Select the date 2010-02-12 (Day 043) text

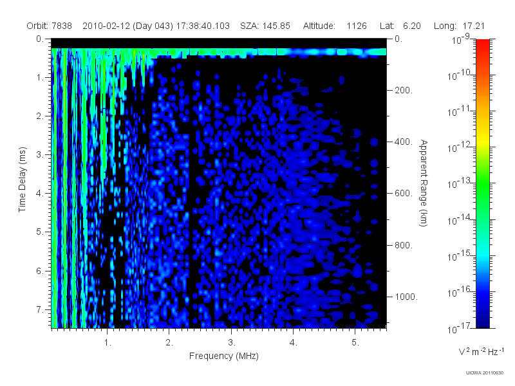click(127, 26)
